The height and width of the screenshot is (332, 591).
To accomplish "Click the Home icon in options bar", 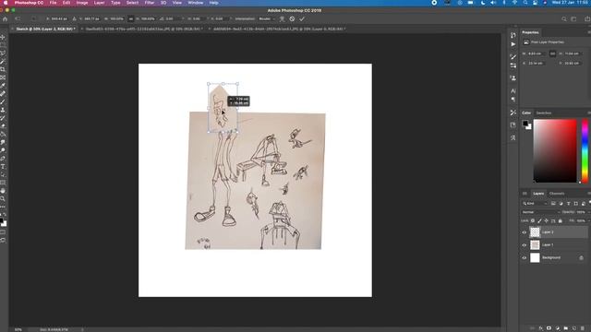I will tap(6, 18).
